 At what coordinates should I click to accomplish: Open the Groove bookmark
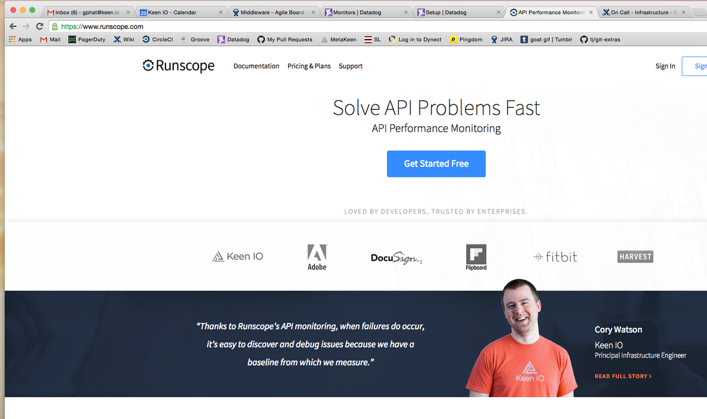[195, 39]
